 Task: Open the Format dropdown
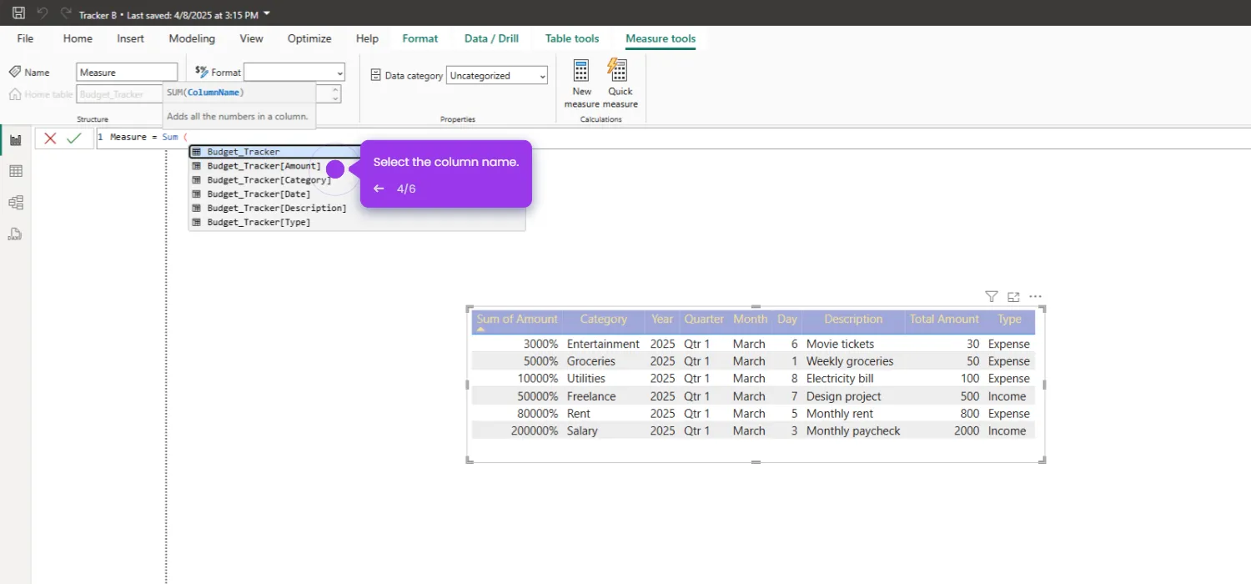(x=294, y=73)
